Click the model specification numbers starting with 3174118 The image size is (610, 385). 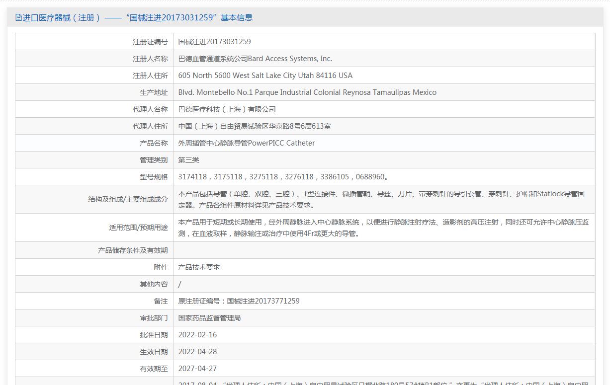click(283, 177)
